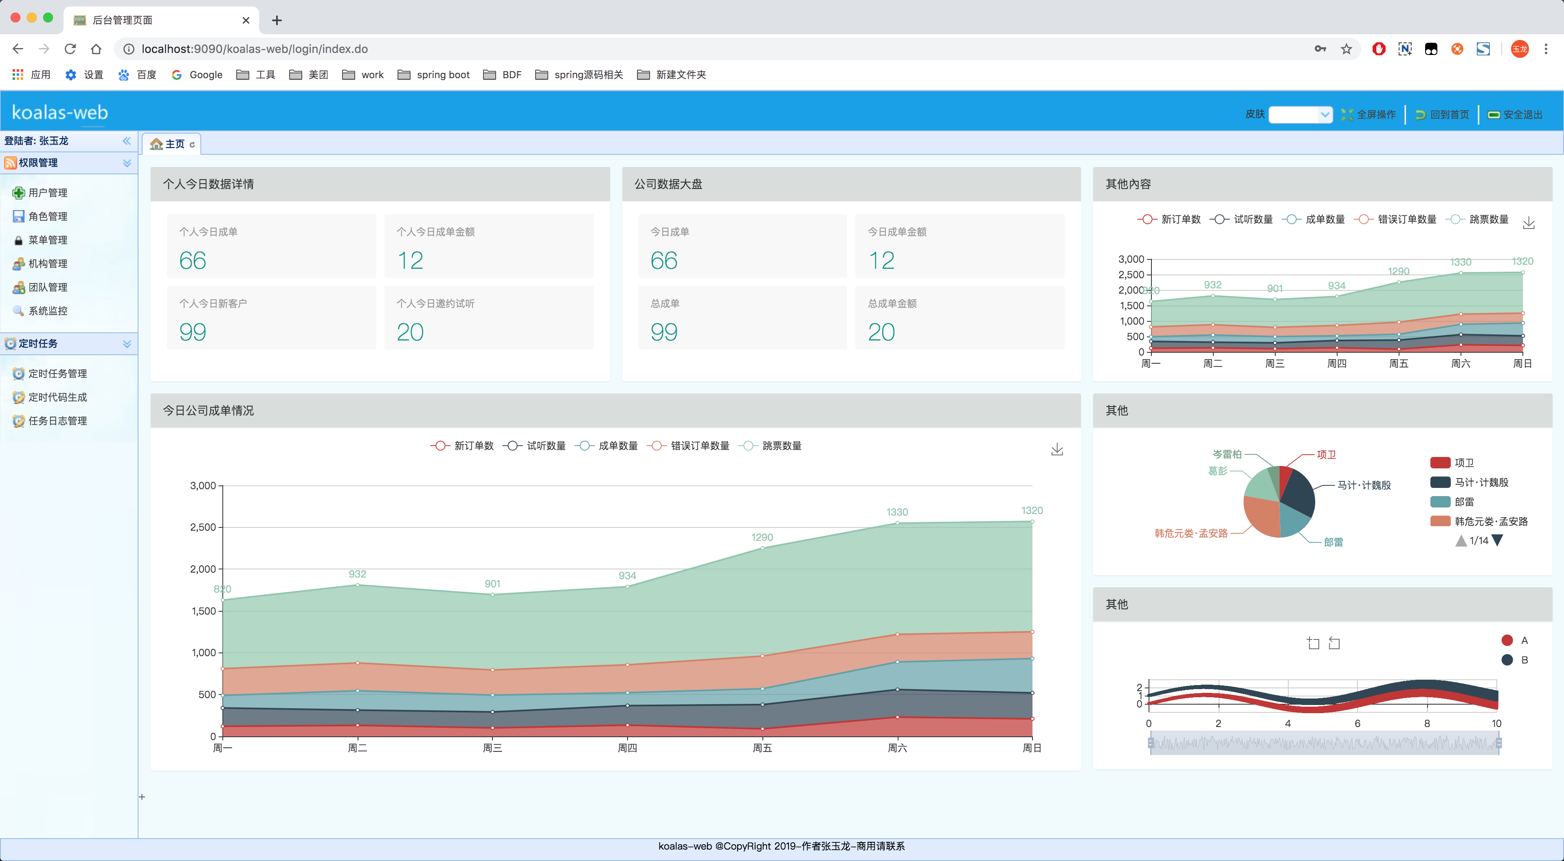Open the spring boot bookmark folder
Image resolution: width=1564 pixels, height=861 pixels.
433,74
